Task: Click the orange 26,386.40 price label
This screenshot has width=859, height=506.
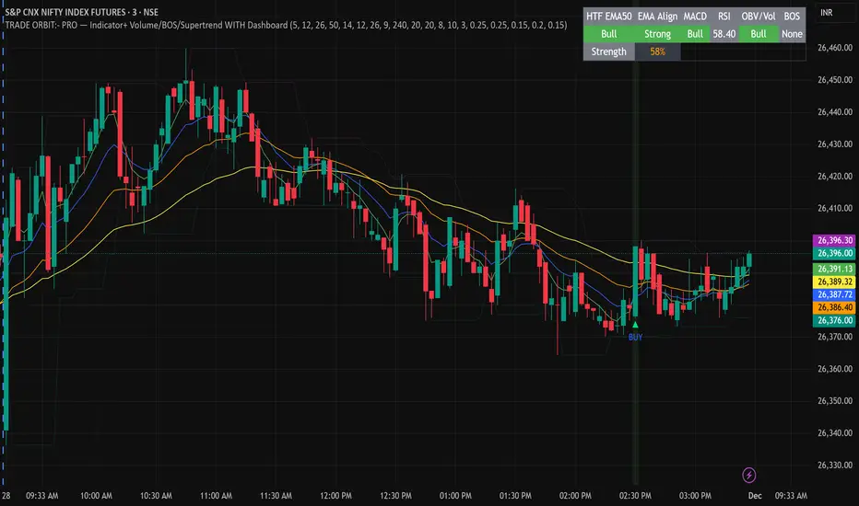Action: tap(835, 307)
